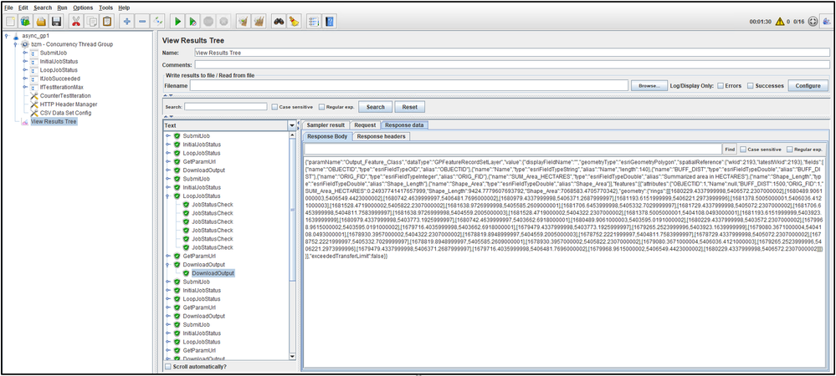The width and height of the screenshot is (836, 376).
Task: Collapse bzm Concurrency Thread Group node
Action: pos(16,44)
